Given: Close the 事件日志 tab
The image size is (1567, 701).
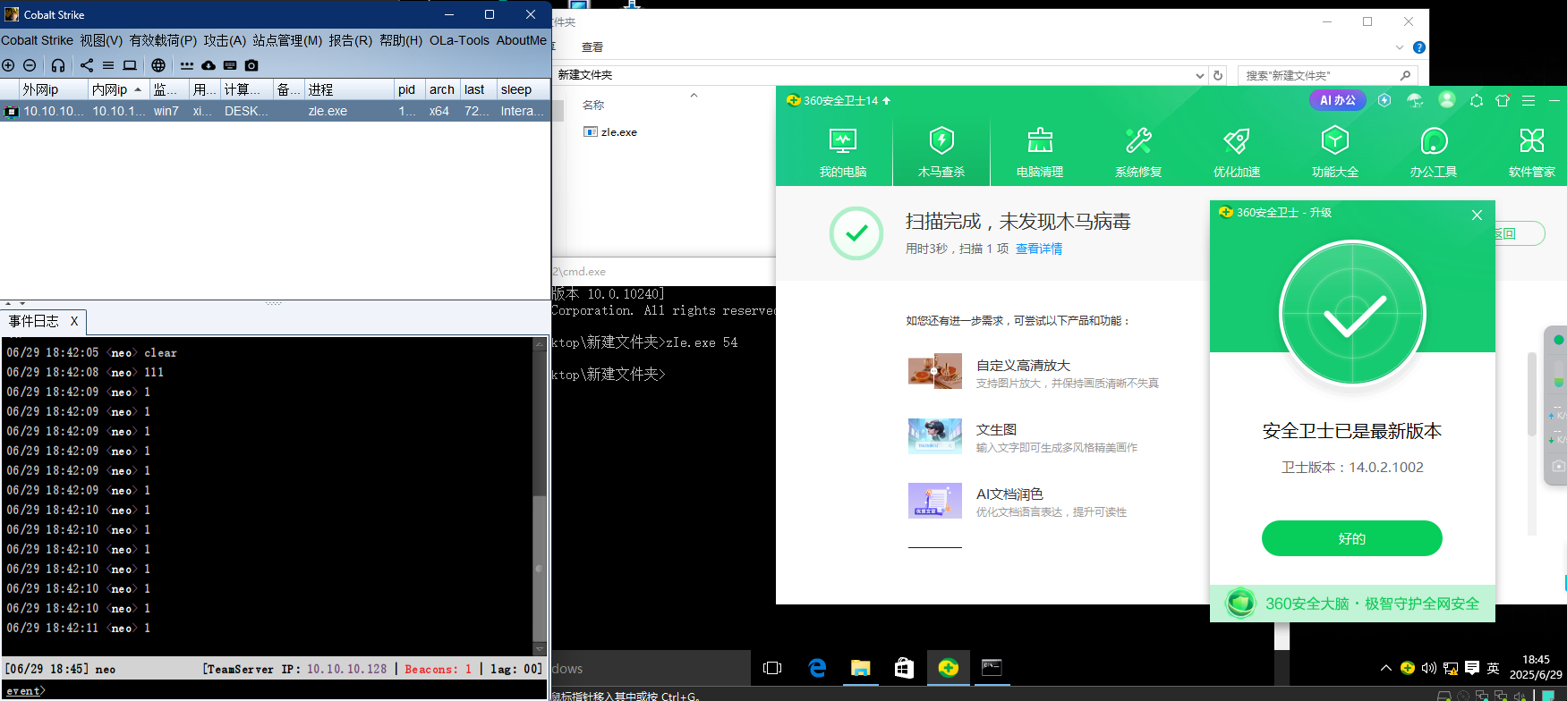Looking at the screenshot, I should click(74, 321).
